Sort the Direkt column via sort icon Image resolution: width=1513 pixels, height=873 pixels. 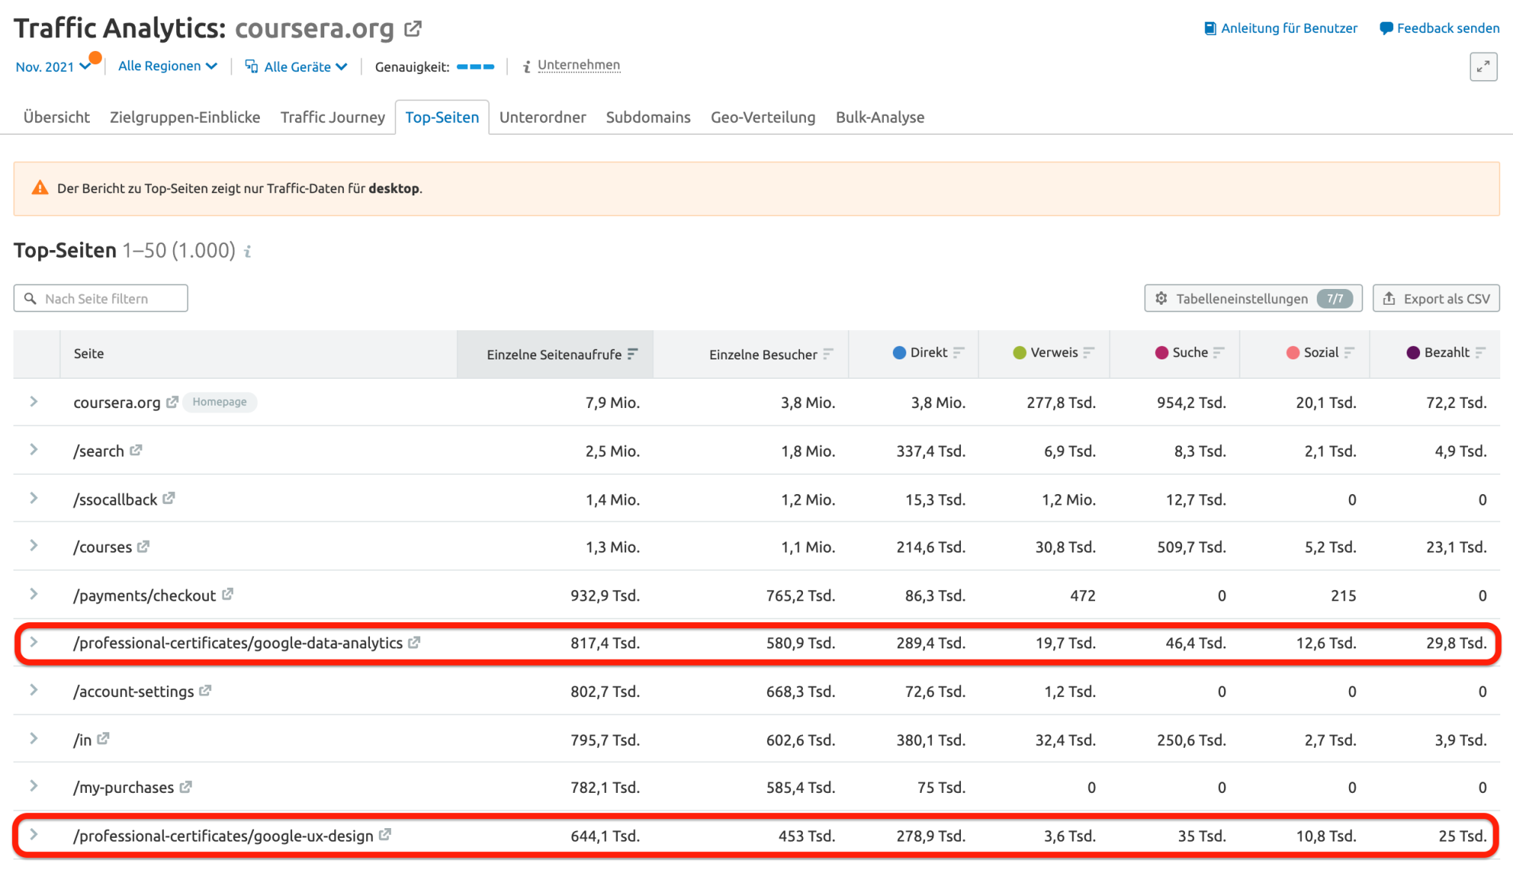click(959, 353)
